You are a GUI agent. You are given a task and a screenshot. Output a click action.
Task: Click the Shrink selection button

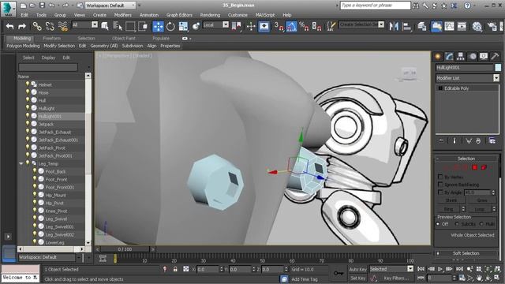[451, 200]
